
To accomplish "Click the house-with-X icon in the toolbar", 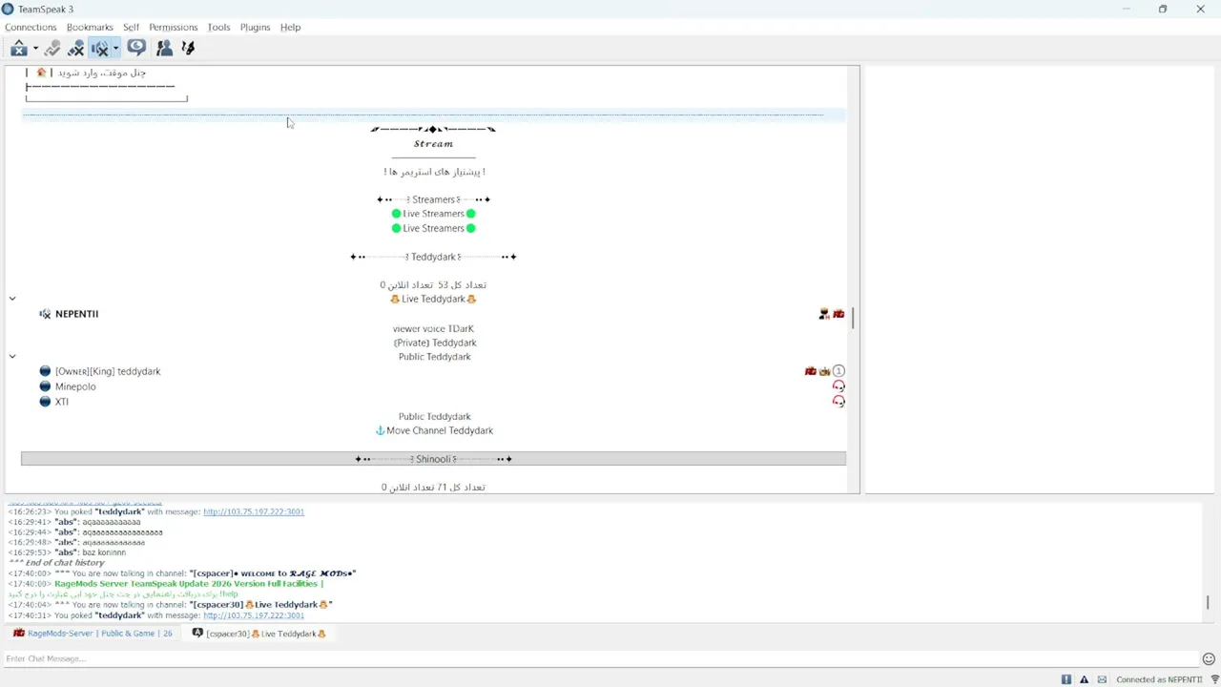I will coord(19,49).
